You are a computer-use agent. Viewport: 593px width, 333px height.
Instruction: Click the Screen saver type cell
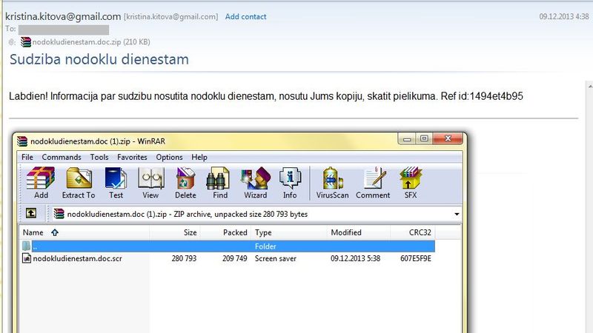276,258
